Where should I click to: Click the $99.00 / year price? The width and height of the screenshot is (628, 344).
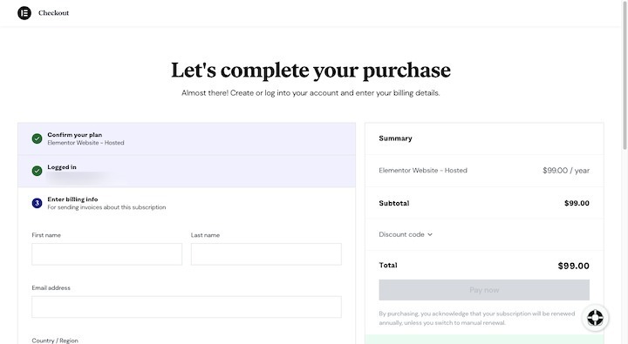pyautogui.click(x=566, y=171)
